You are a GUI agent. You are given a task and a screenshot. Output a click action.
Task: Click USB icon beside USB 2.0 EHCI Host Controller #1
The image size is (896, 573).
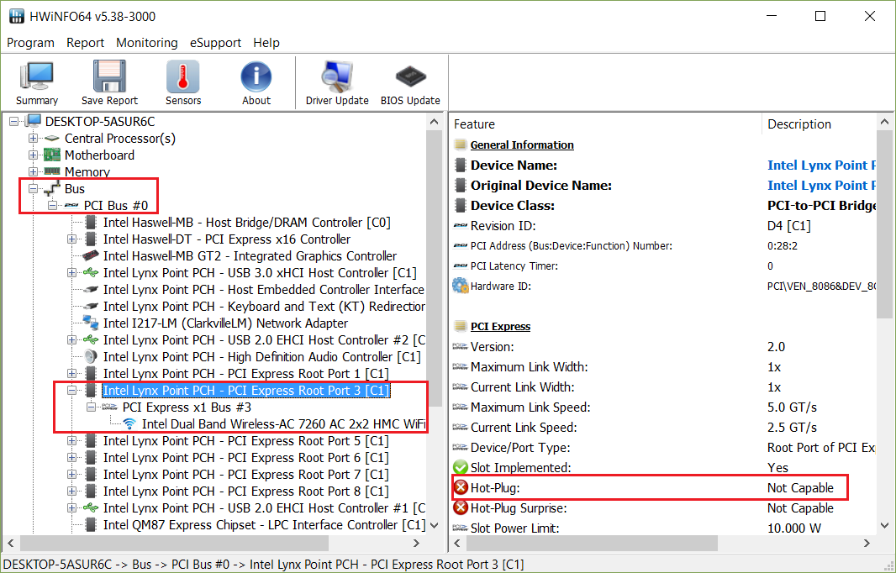point(90,507)
